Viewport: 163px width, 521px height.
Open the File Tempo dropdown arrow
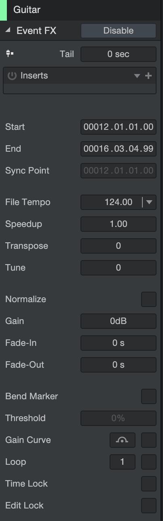click(150, 202)
